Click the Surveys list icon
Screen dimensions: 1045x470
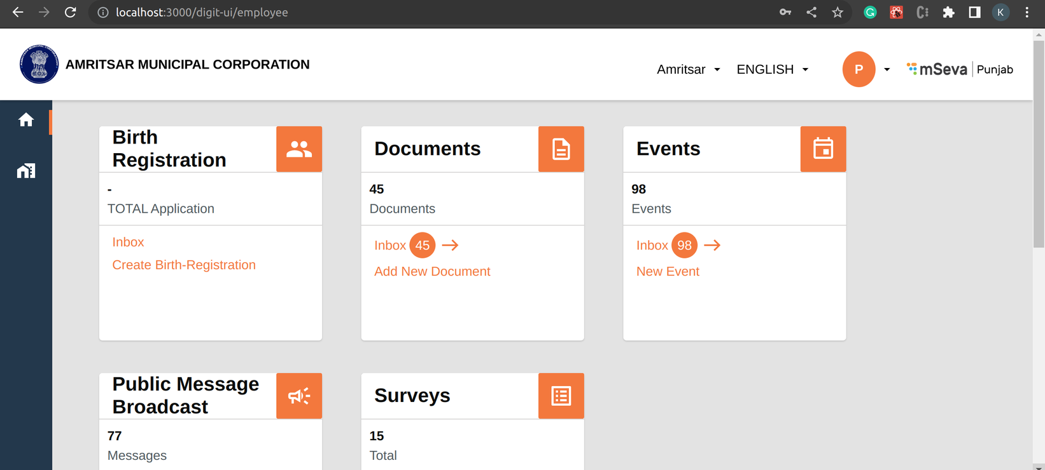click(x=561, y=396)
